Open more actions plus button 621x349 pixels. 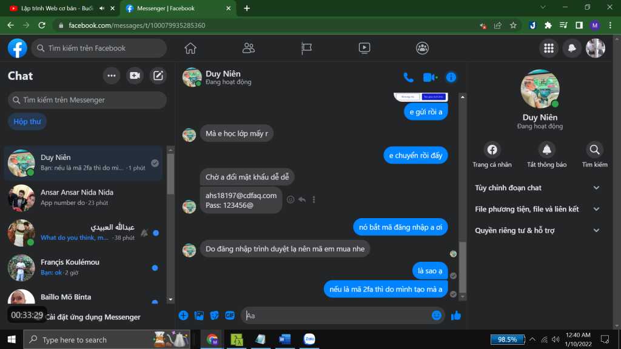tap(184, 315)
